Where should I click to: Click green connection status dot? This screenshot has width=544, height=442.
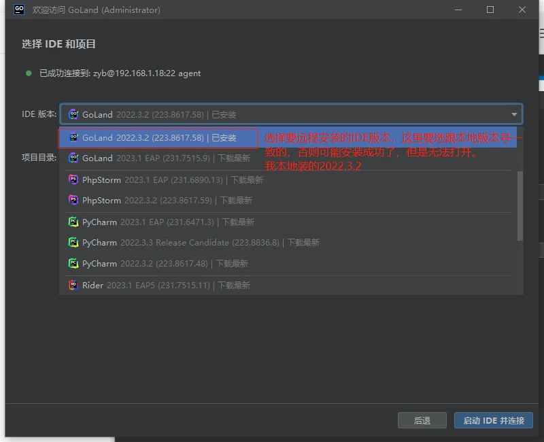[x=29, y=73]
